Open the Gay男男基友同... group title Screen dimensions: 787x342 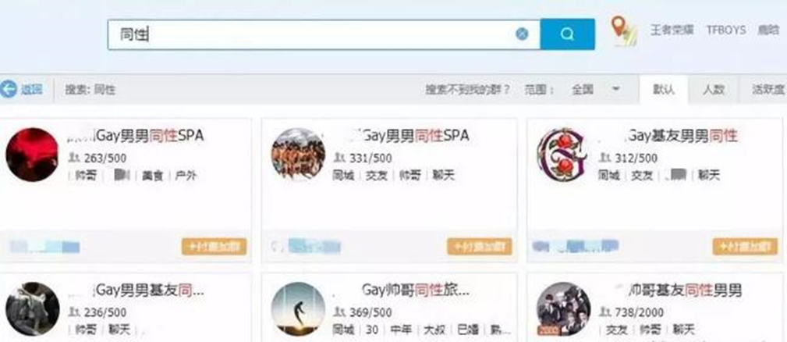[x=150, y=290]
